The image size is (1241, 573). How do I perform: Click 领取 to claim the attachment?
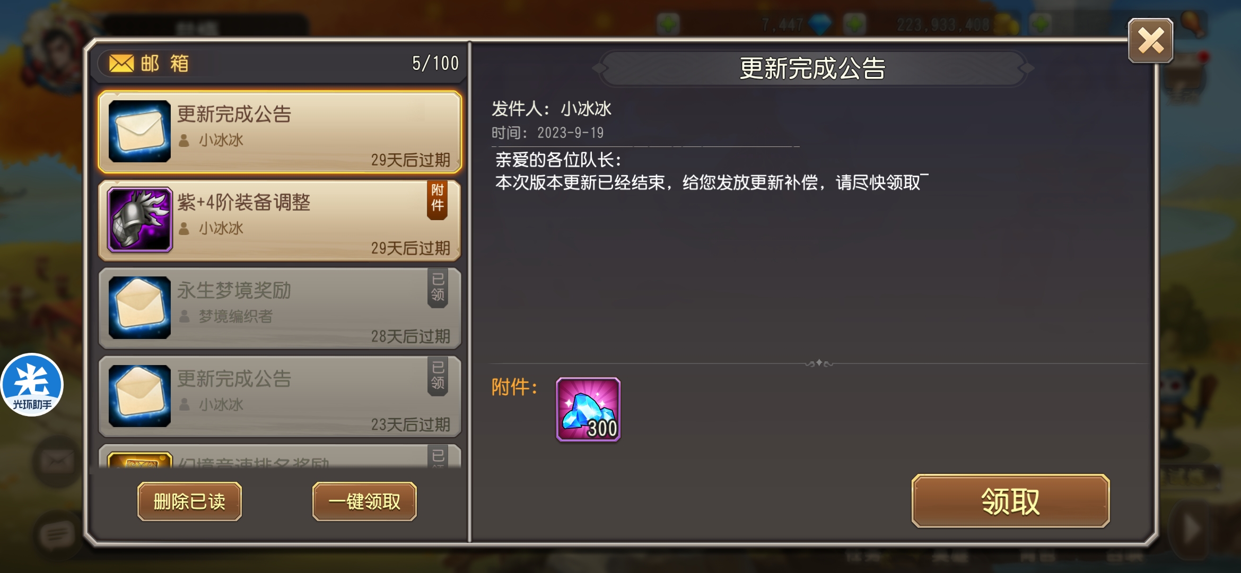(1011, 501)
